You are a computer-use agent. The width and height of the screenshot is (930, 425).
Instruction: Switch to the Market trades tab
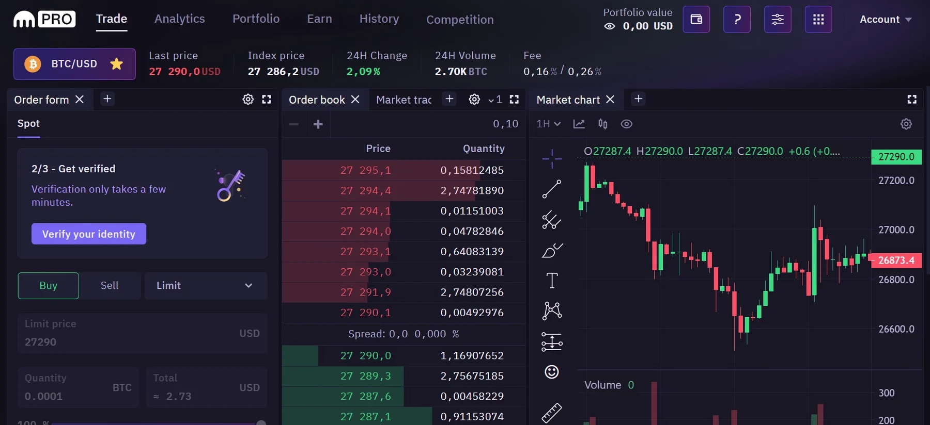(404, 100)
